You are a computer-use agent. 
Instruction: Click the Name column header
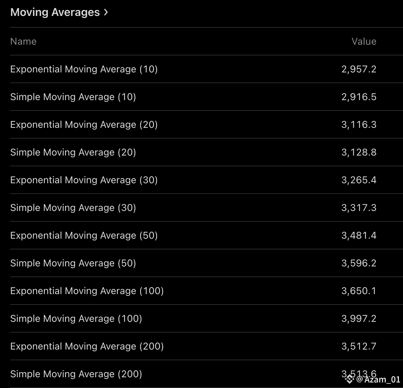23,42
